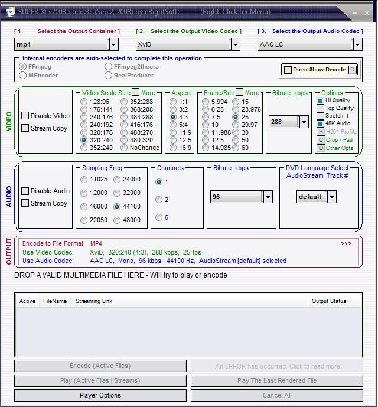Check audio Stream Copy

click(x=25, y=203)
